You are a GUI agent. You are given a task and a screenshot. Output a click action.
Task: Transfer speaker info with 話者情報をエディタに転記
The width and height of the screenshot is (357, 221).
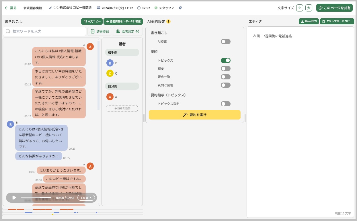123,21
